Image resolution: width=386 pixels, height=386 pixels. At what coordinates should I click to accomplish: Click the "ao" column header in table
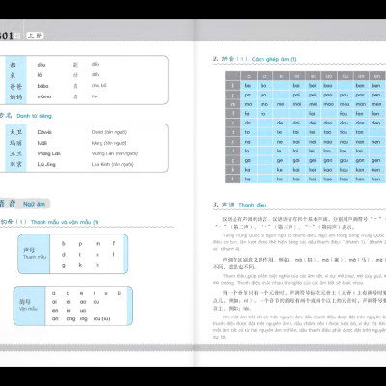point(328,76)
